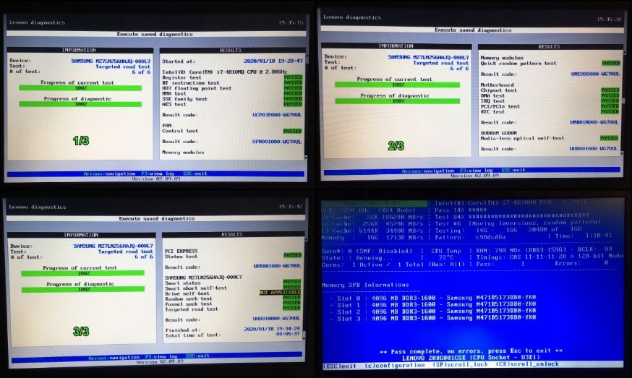Image resolution: width=632 pixels, height=378 pixels.
Task: Click the 'AES test' row
Action: click(232, 104)
